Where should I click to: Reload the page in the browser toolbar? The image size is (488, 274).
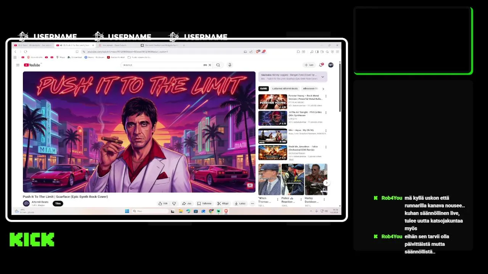(x=26, y=52)
